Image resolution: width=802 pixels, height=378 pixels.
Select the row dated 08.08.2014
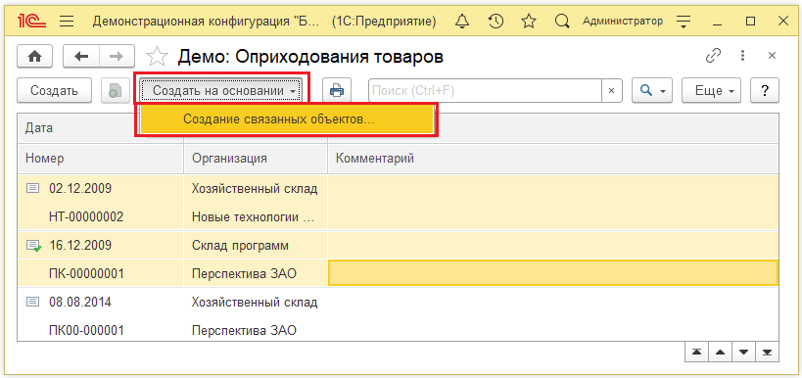[x=80, y=303]
